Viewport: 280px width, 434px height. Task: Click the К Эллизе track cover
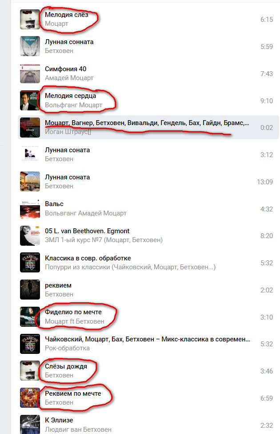click(x=30, y=425)
